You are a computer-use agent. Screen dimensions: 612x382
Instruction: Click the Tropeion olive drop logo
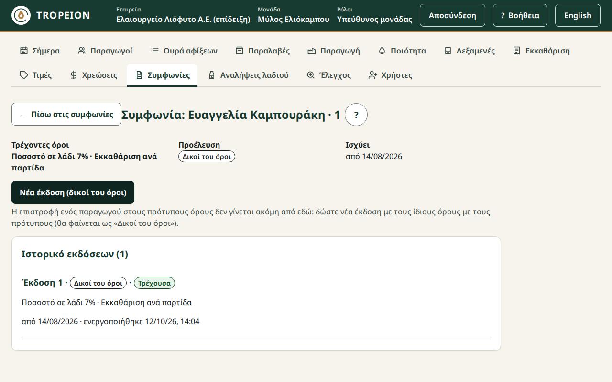21,15
